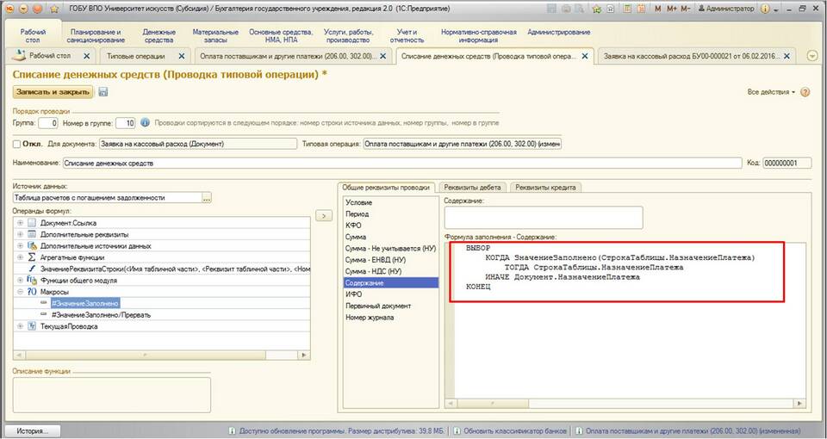
Task: Expand the Агрегатные функции node
Action: click(20, 257)
